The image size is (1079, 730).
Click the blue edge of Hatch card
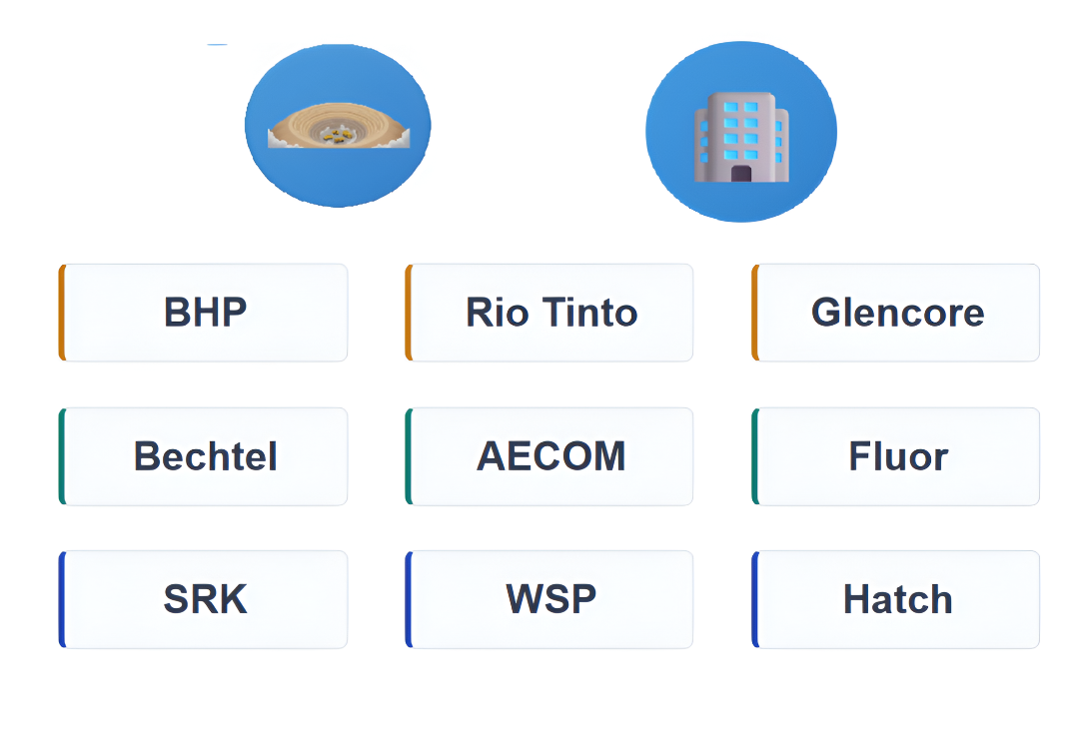point(755,599)
